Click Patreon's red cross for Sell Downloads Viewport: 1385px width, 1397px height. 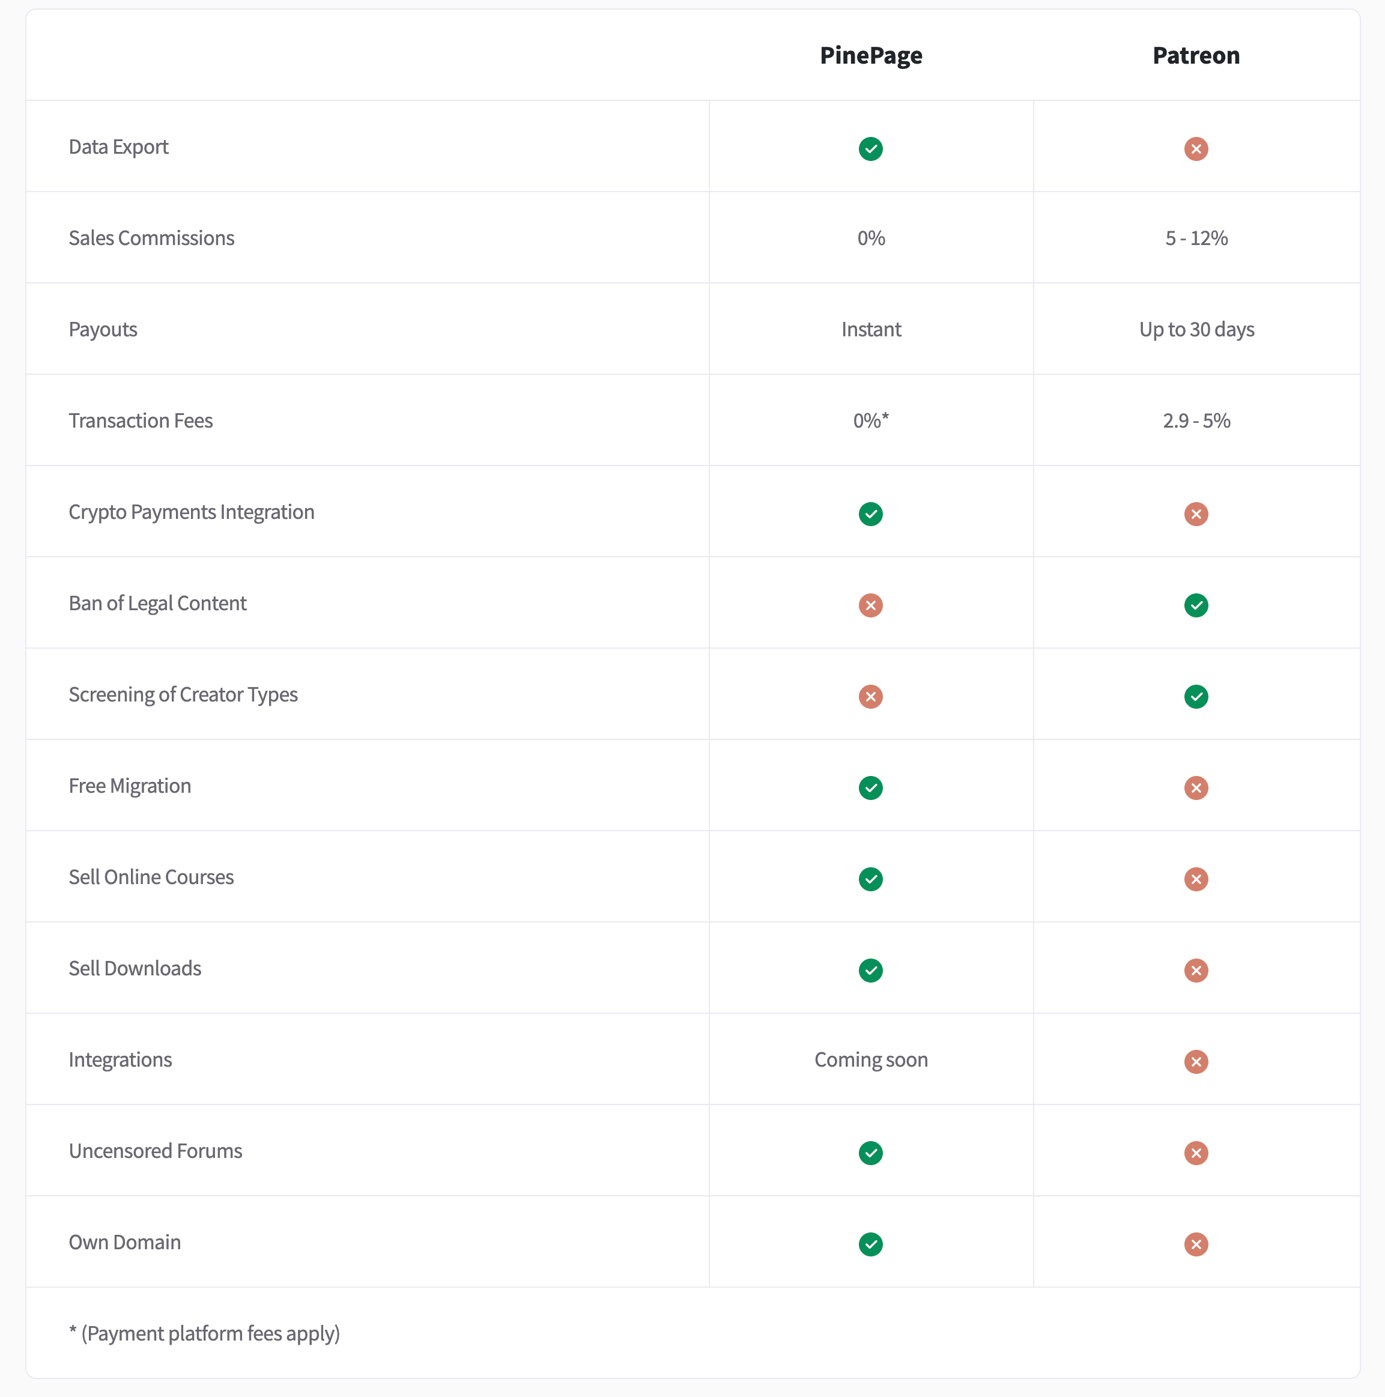[x=1196, y=971]
